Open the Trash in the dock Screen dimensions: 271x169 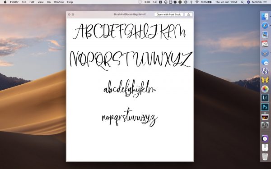(265, 156)
